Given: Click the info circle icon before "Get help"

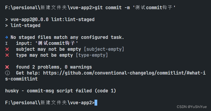Looking at the screenshot, I should point(7,73).
